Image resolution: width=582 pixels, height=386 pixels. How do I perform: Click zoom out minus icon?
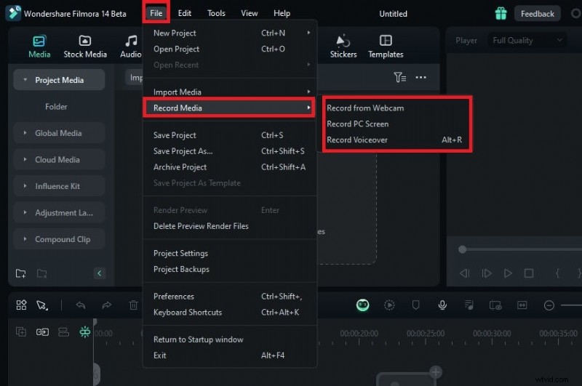coord(549,305)
